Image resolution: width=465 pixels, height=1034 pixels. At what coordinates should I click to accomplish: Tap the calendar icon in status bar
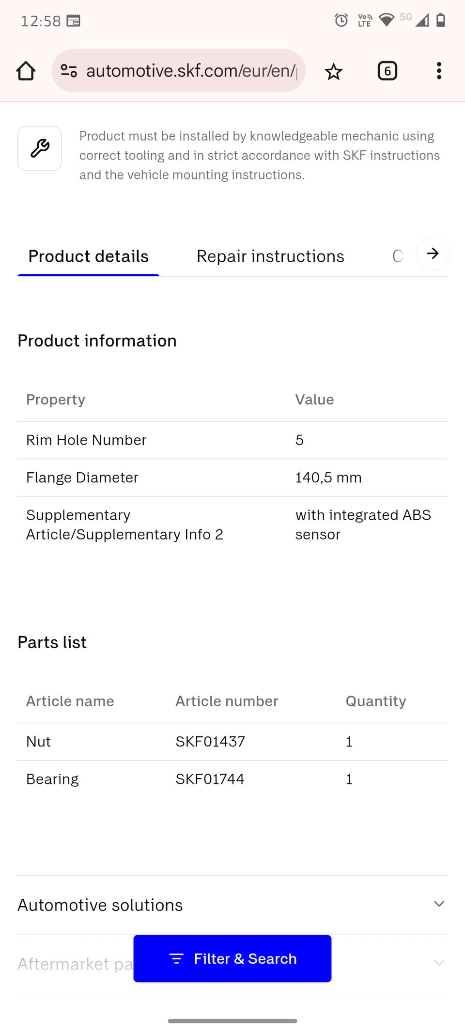73,20
